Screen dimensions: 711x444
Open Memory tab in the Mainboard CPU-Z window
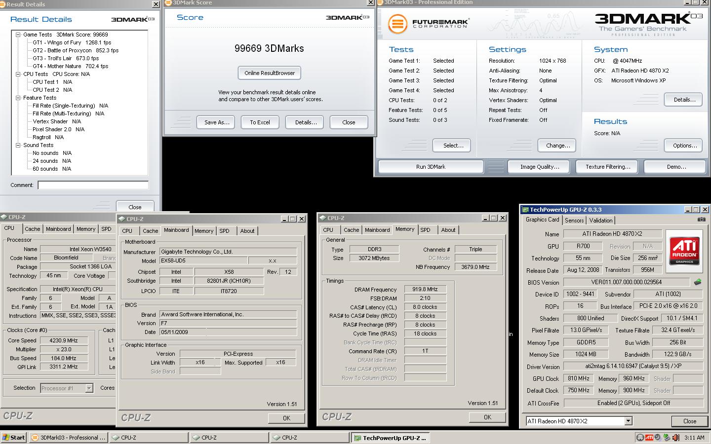coord(204,231)
